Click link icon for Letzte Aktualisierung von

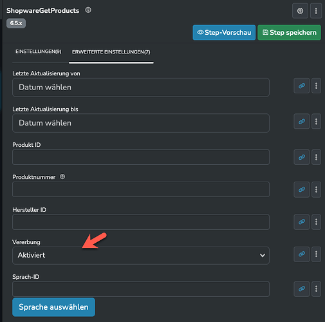pyautogui.click(x=302, y=86)
